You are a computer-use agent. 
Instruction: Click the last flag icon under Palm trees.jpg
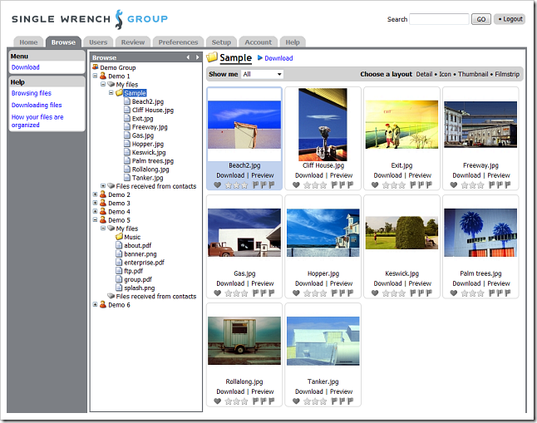point(508,293)
